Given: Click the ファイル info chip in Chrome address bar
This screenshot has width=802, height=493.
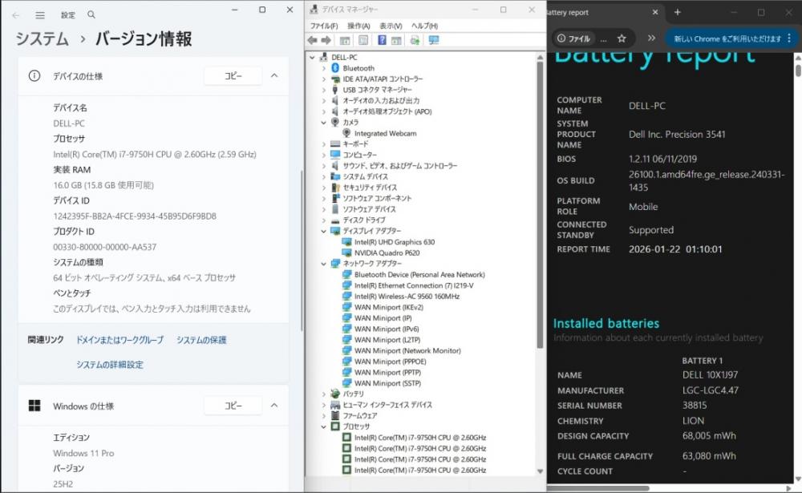Looking at the screenshot, I should [573, 38].
